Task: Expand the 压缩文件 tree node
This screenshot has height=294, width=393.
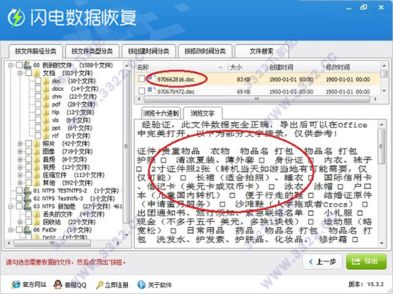Action: click(20, 175)
